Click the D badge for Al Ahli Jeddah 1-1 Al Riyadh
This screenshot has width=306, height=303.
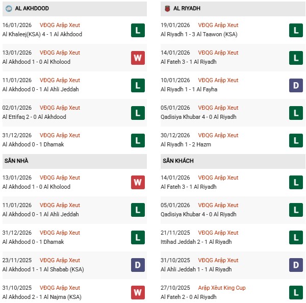point(296,265)
